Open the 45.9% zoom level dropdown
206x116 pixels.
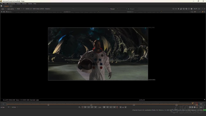195,9
